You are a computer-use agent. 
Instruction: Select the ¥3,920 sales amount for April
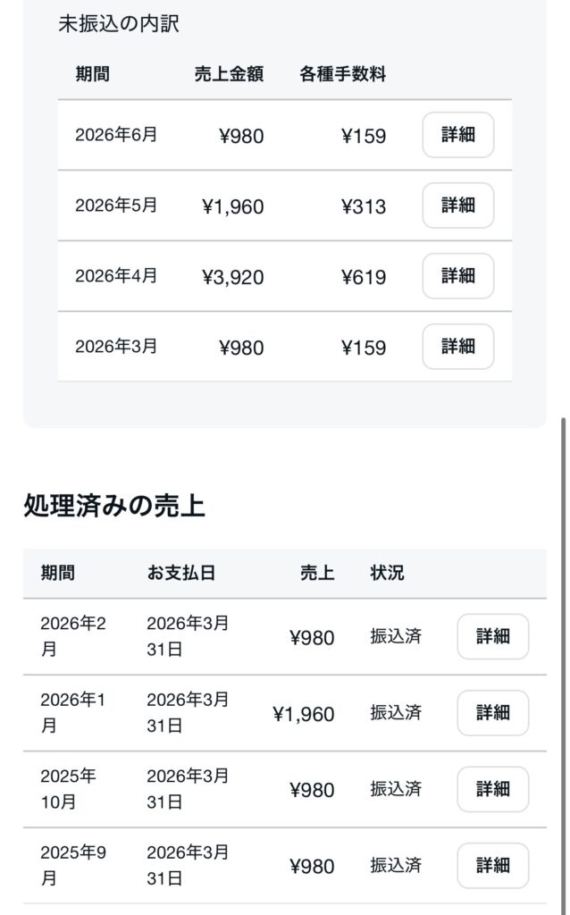pyautogui.click(x=233, y=277)
